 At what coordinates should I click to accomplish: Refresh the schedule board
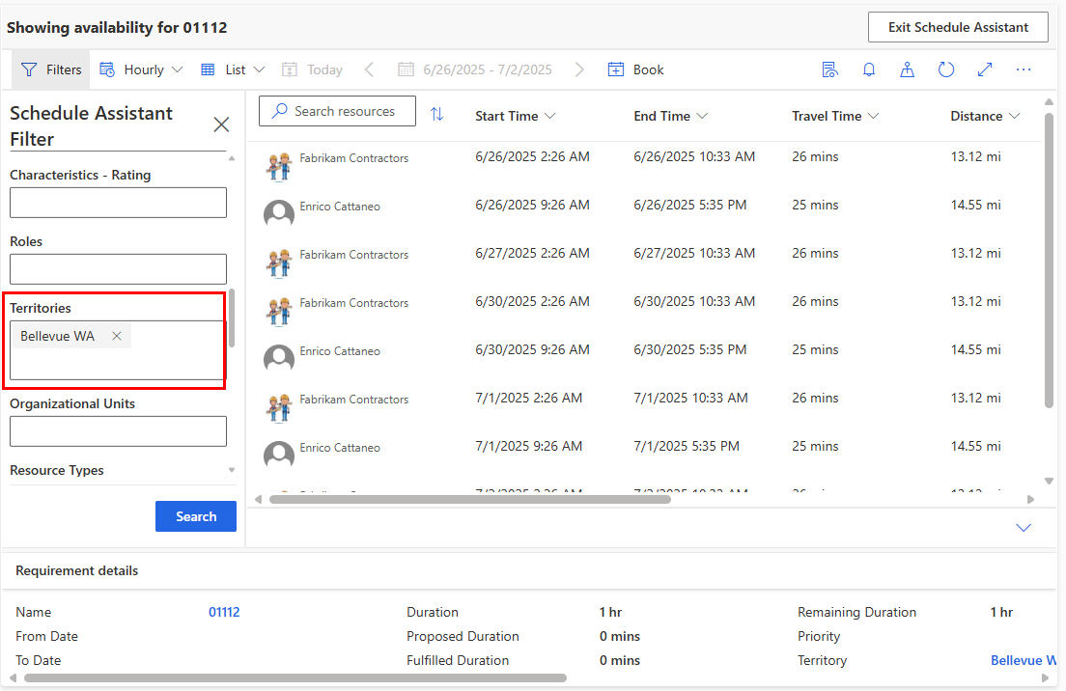945,69
